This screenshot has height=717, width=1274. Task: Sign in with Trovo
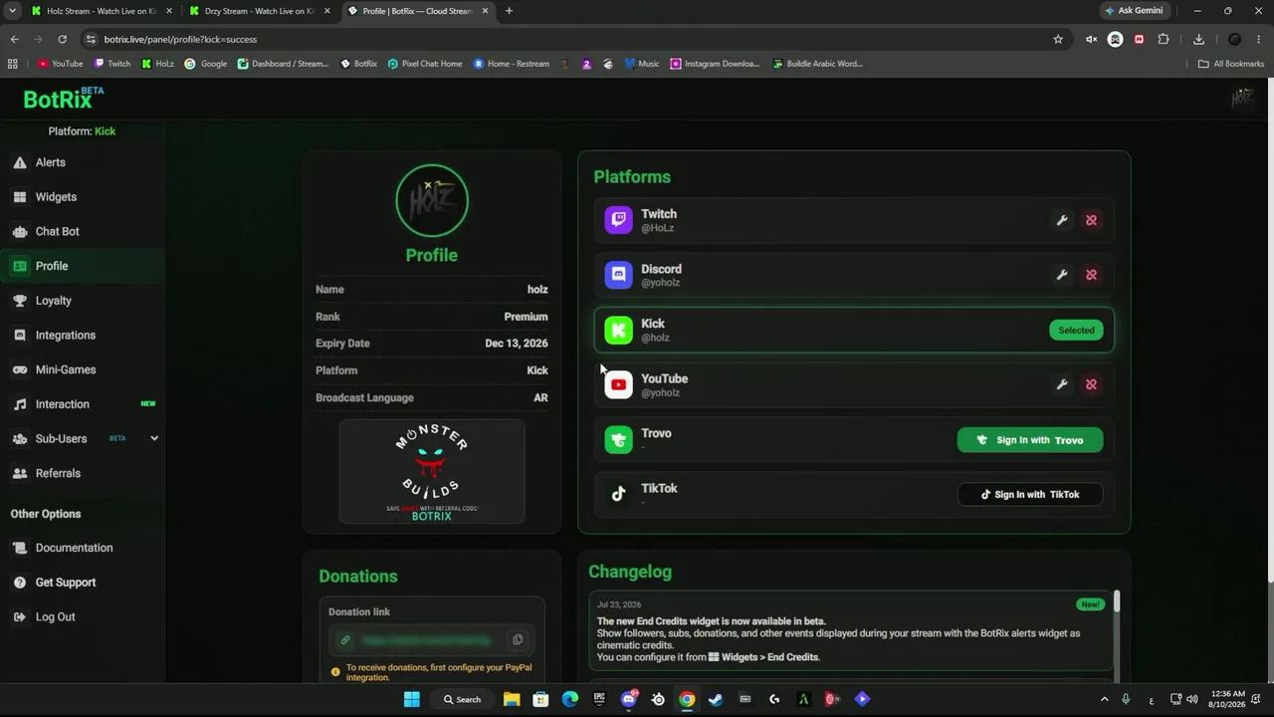click(1030, 440)
